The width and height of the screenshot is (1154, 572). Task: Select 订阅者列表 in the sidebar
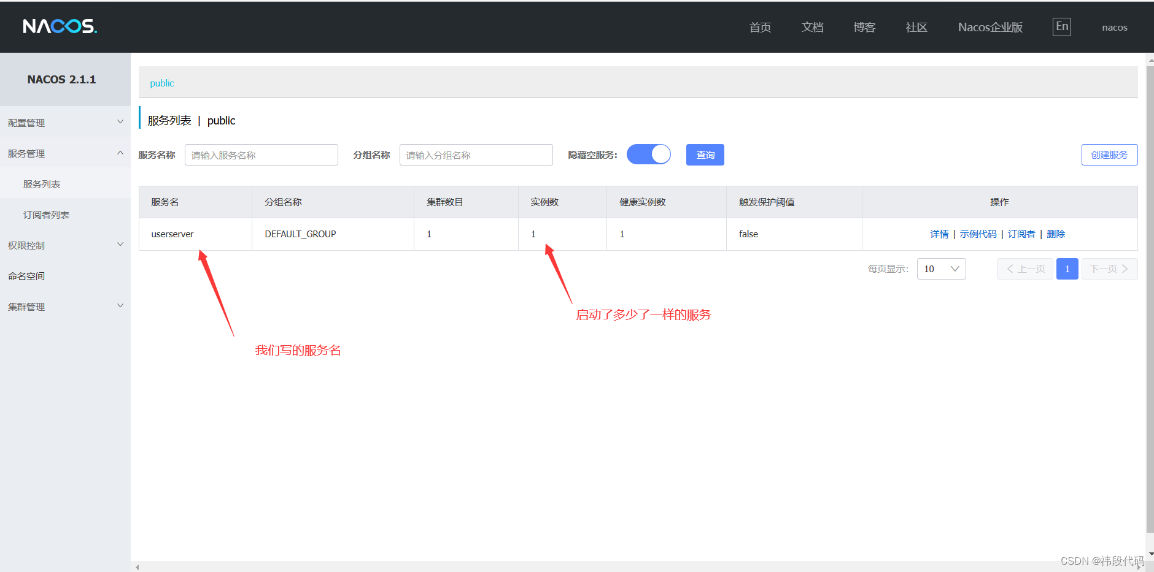pyautogui.click(x=65, y=215)
